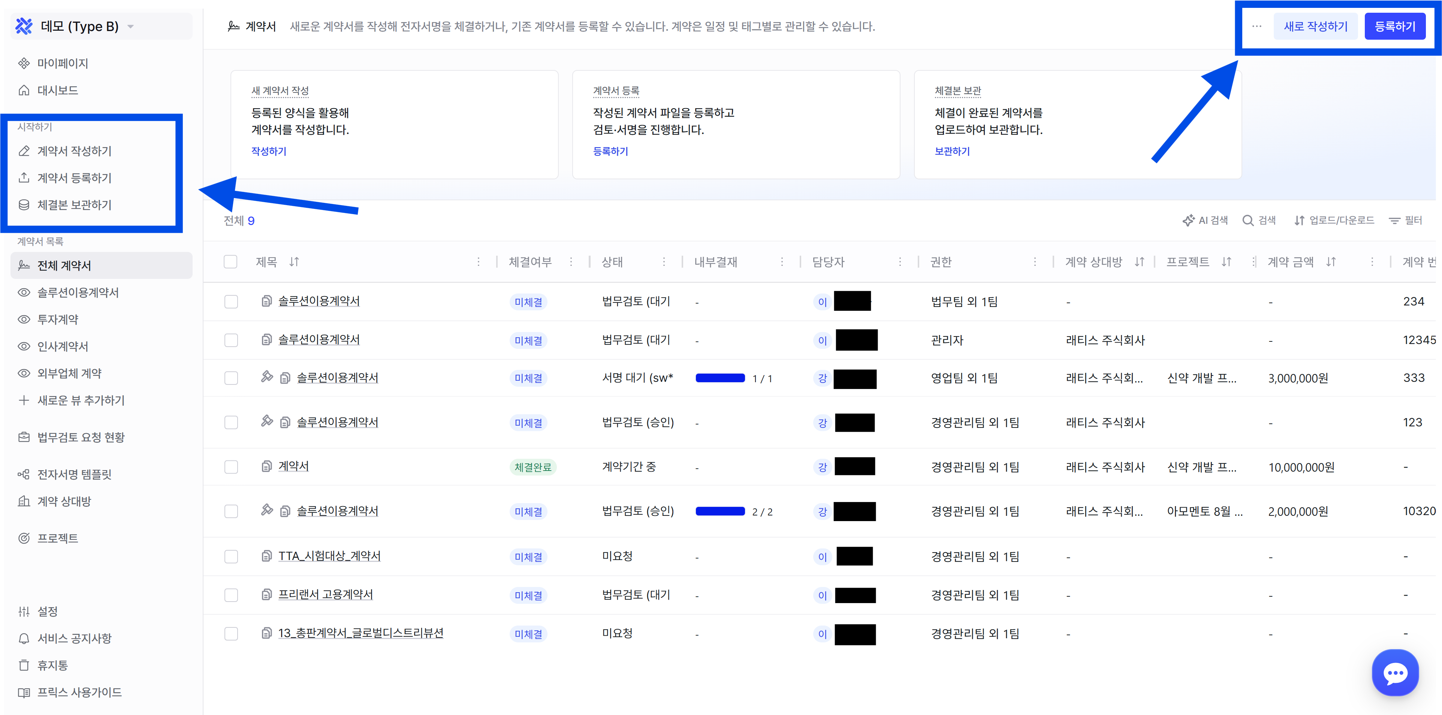Click the 프로젝트 column sort icon

[x=1227, y=262]
